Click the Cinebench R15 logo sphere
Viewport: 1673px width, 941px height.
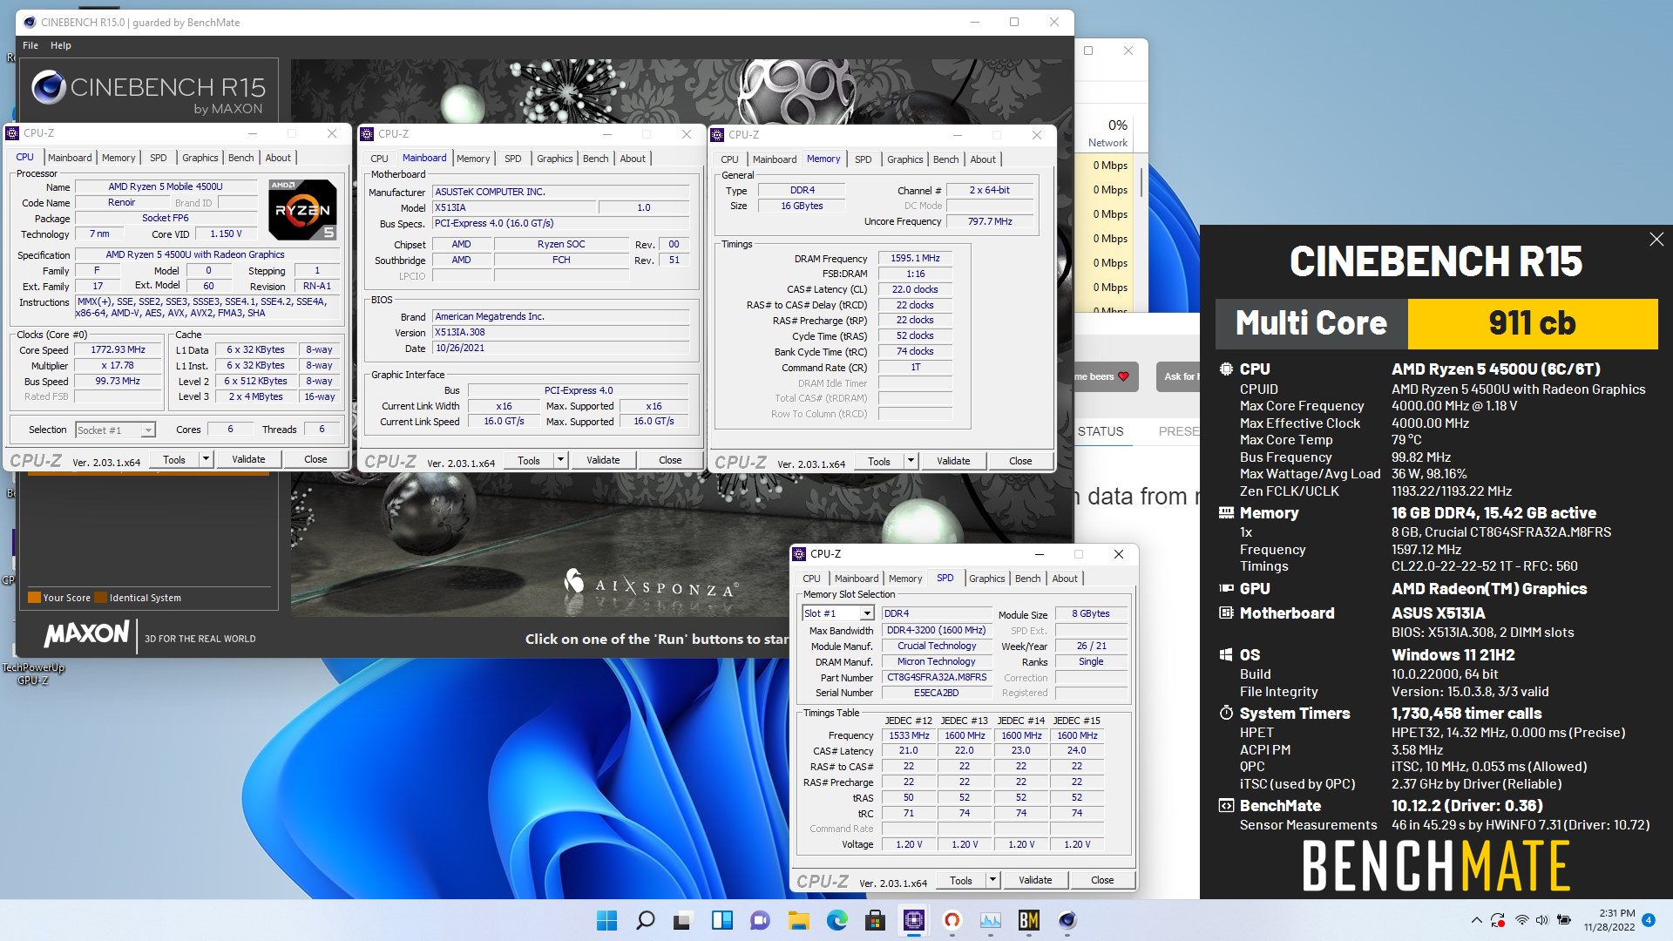(x=49, y=87)
